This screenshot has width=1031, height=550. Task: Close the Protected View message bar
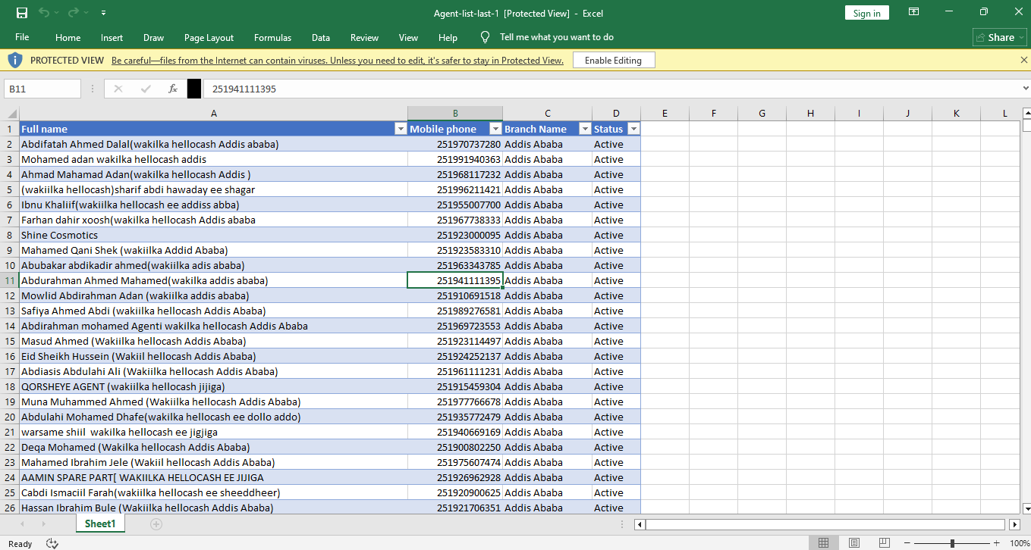pyautogui.click(x=1023, y=60)
